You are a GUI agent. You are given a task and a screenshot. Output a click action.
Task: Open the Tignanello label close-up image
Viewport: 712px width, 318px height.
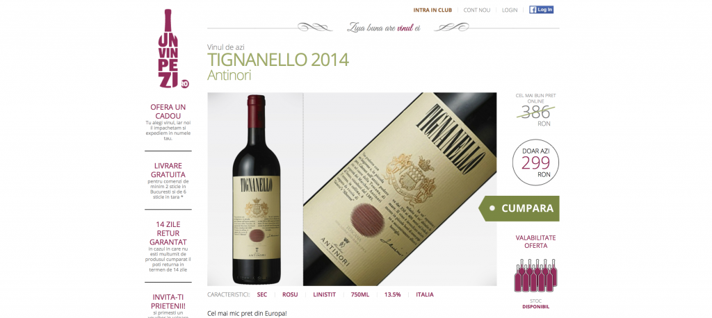(x=400, y=189)
